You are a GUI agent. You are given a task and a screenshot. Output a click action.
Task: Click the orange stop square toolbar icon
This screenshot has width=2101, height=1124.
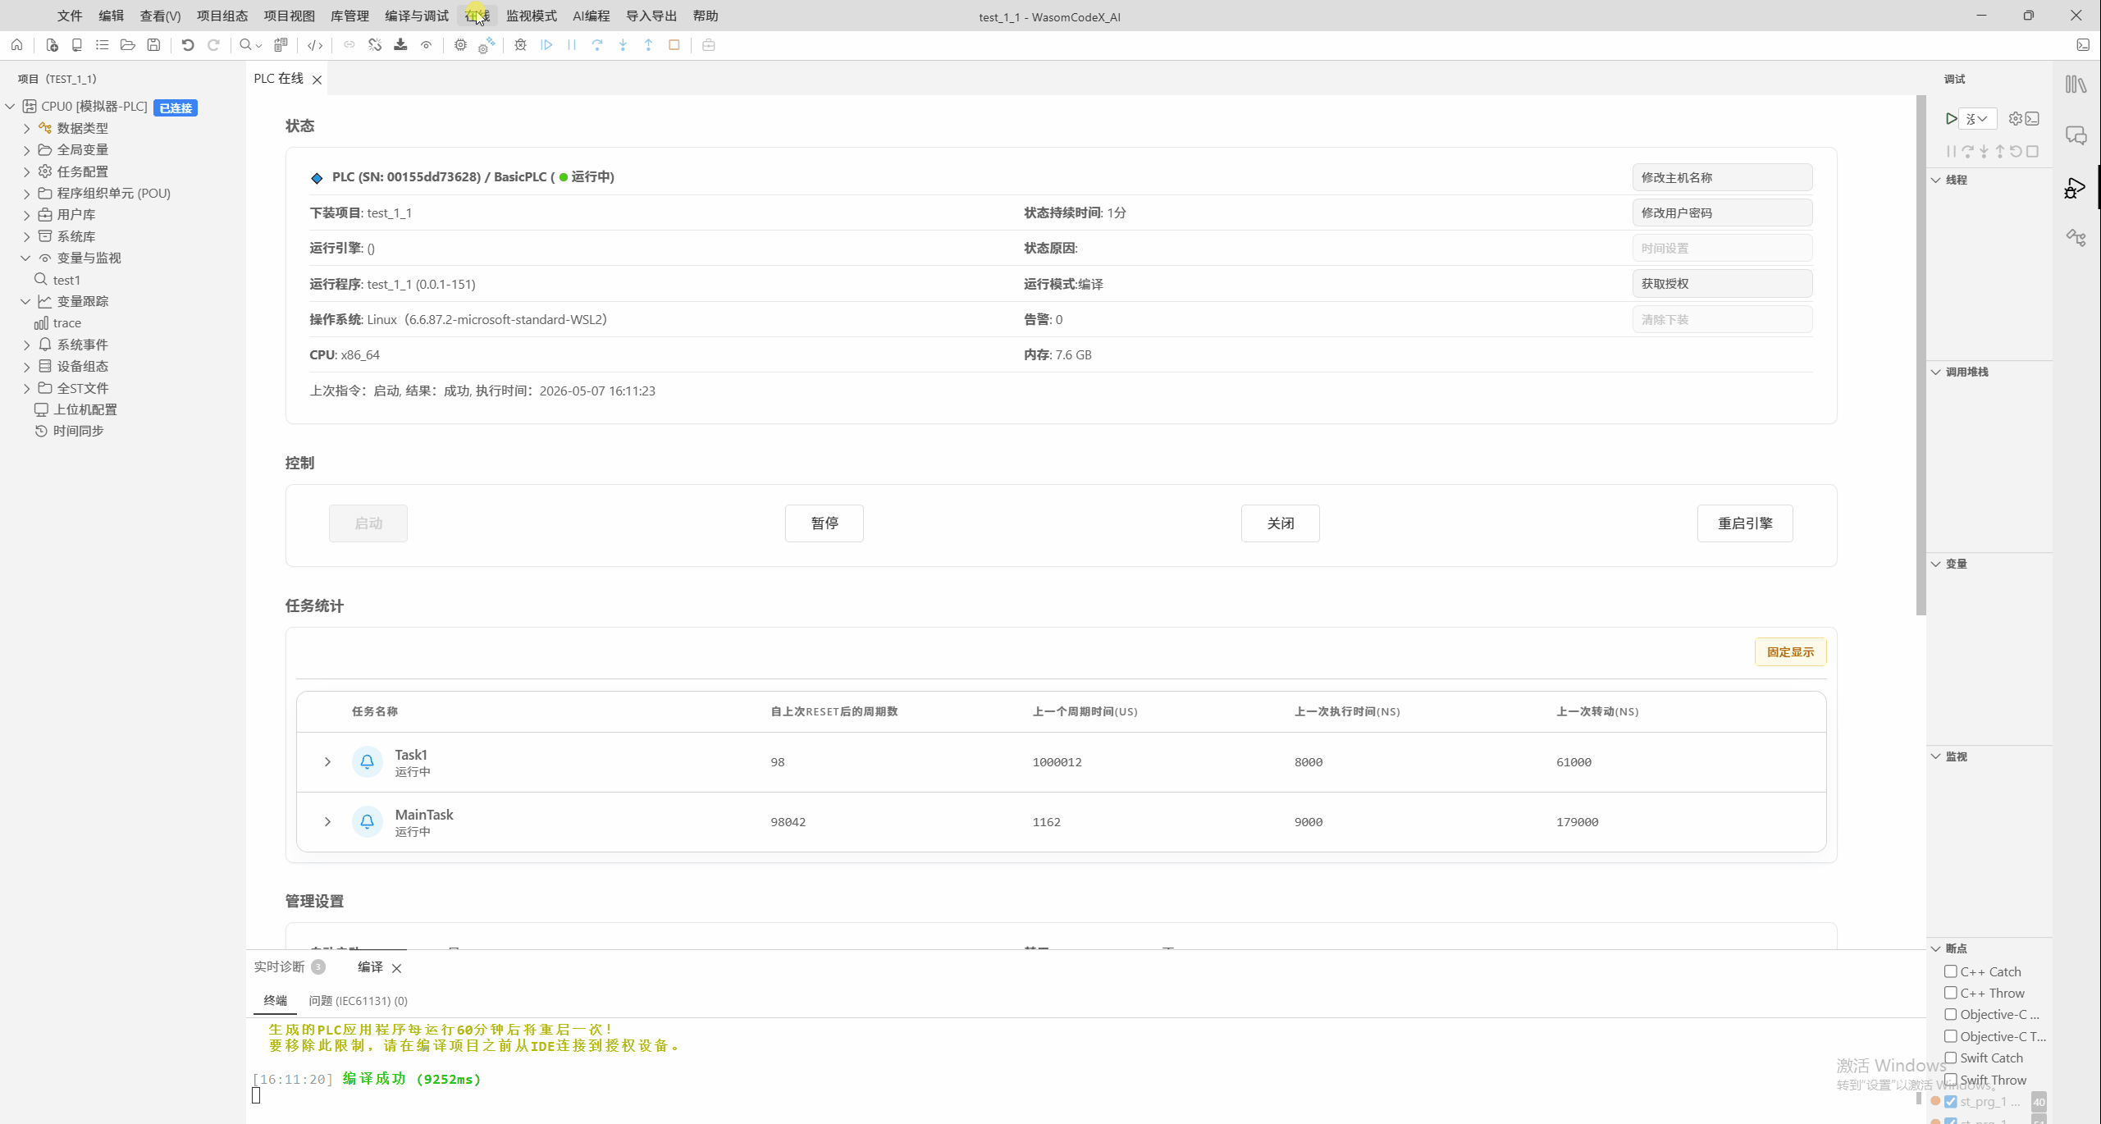(x=674, y=45)
